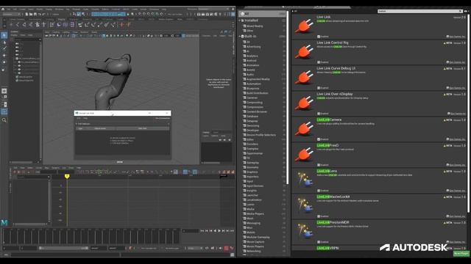Toggle Enabled for LiveLinkPrestonMDR plugin
This screenshot has height=264, width=471.
319,242
